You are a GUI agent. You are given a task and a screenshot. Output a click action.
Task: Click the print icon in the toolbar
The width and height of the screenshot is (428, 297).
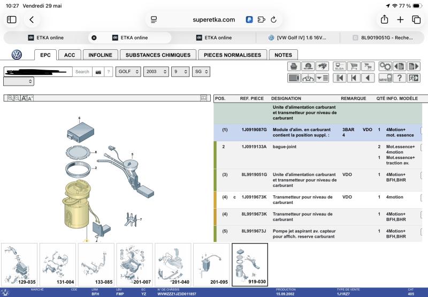click(x=294, y=66)
